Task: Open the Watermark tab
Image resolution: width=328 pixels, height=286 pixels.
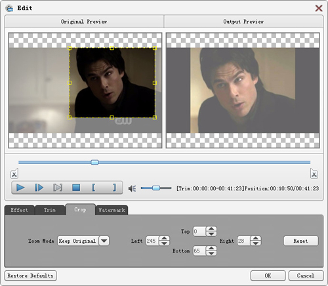Action: point(112,210)
